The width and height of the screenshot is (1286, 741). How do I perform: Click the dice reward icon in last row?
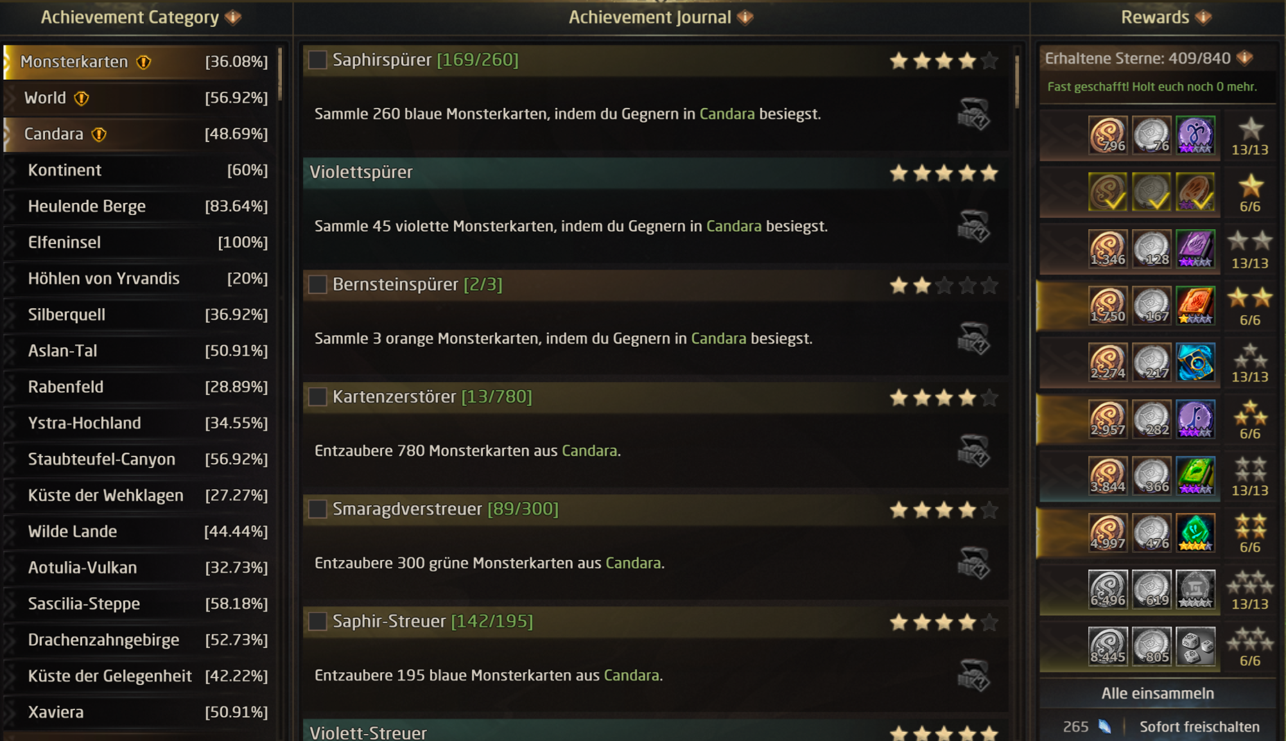click(1195, 646)
